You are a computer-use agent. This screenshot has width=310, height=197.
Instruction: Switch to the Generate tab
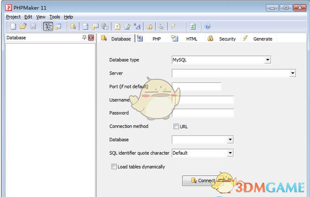(x=258, y=38)
